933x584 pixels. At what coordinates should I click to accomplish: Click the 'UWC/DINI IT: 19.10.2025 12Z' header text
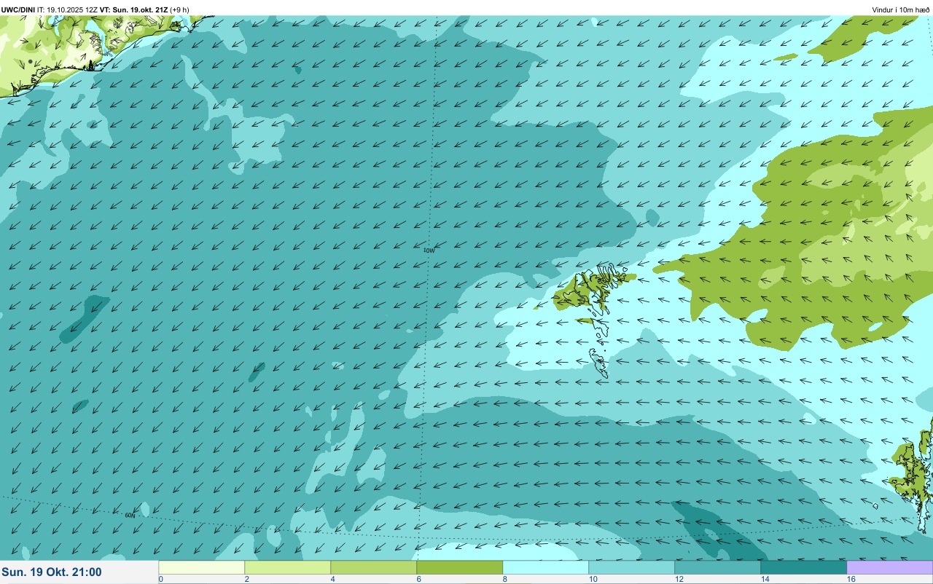click(50, 9)
